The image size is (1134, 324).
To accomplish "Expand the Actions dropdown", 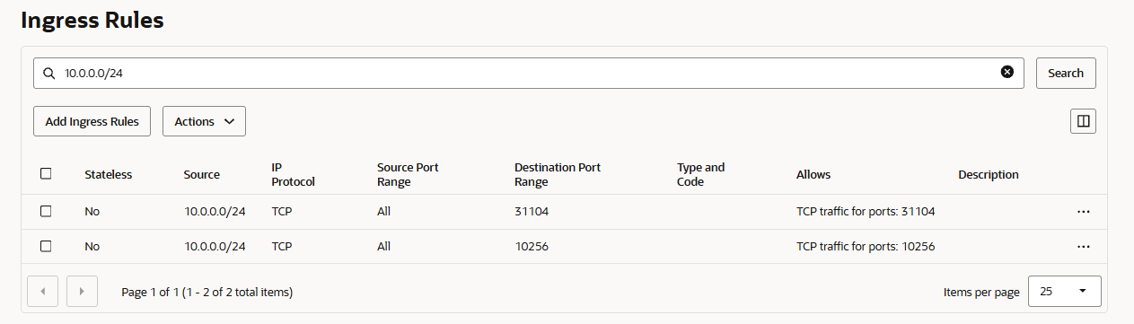I will 204,121.
